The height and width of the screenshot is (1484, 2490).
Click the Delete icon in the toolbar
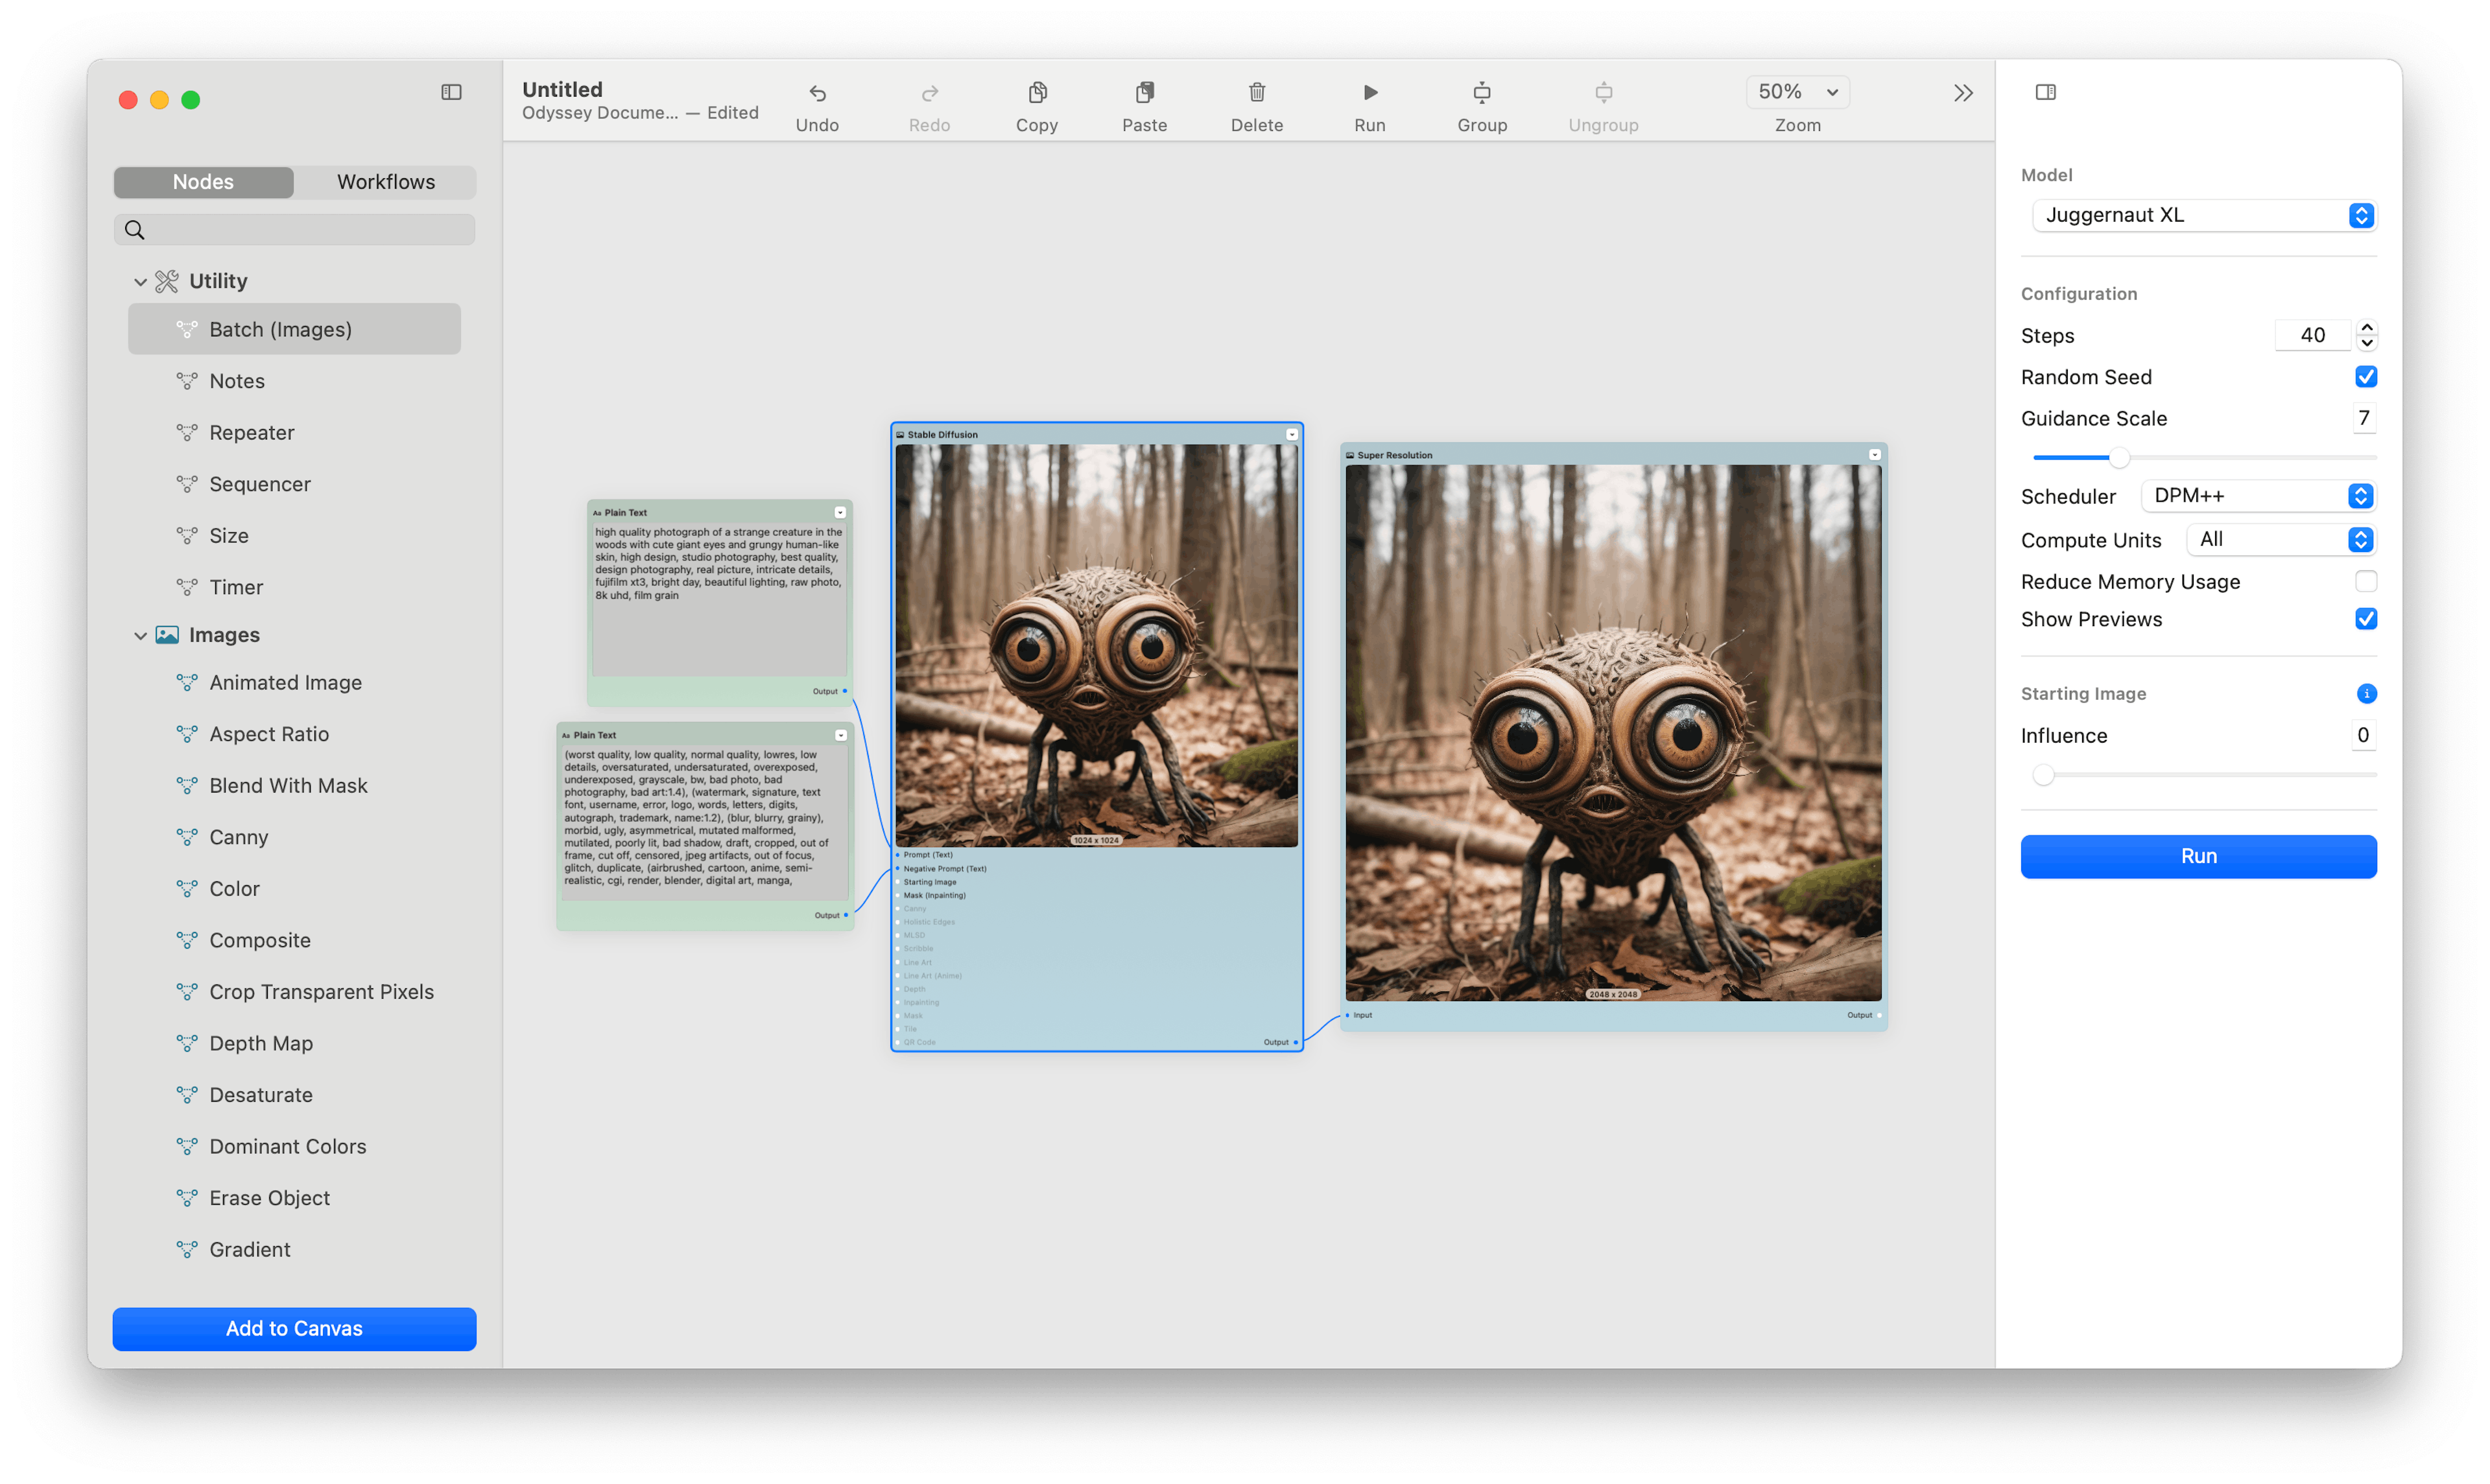[1257, 92]
